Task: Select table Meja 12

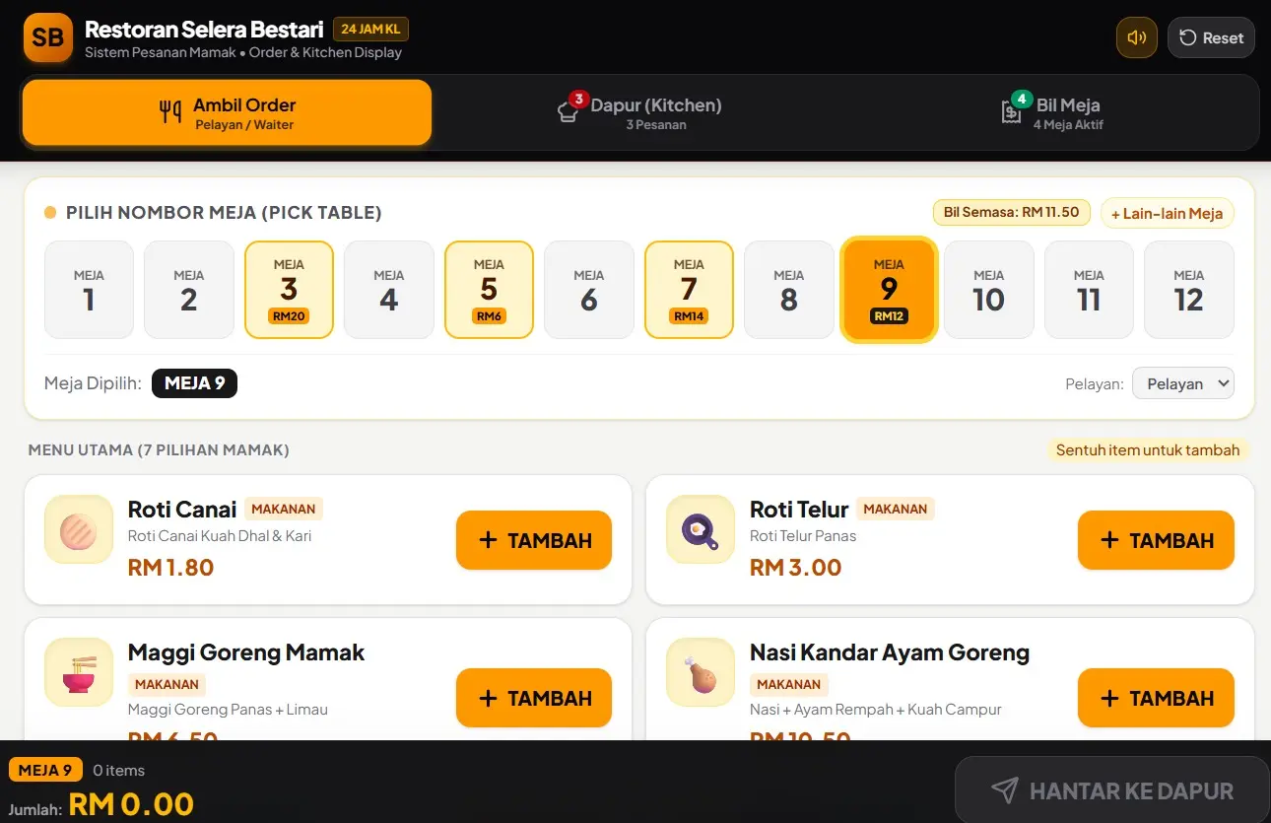Action: [x=1189, y=290]
